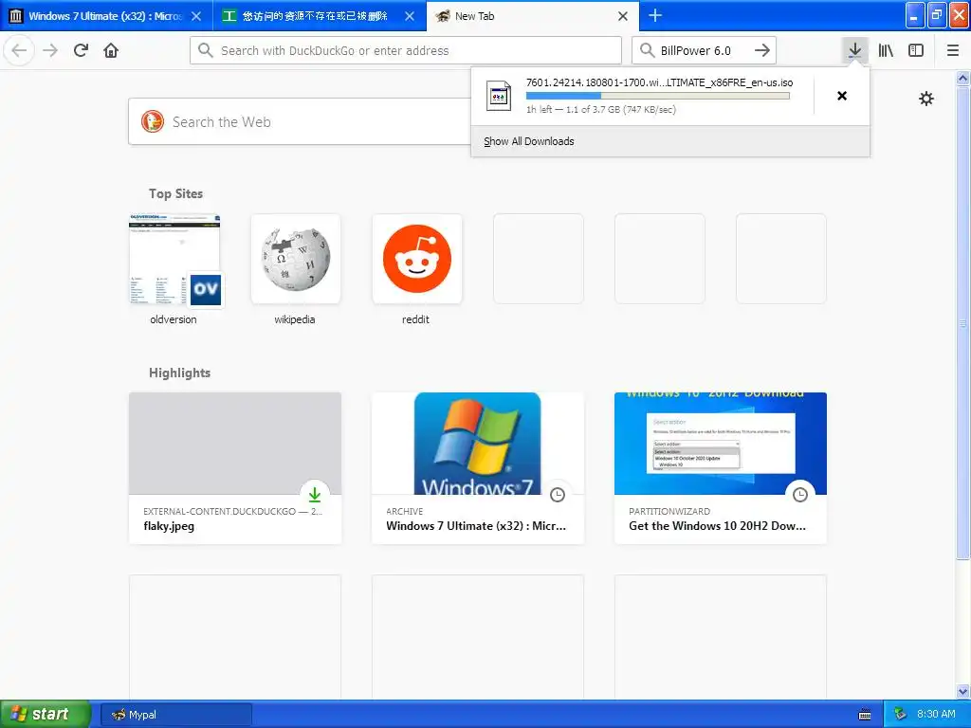The width and height of the screenshot is (971, 728).
Task: Click history clock badge on Windows 7 card
Action: (x=558, y=494)
